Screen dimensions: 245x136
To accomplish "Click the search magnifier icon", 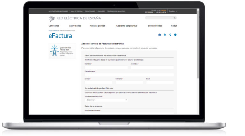I will coord(174,18).
